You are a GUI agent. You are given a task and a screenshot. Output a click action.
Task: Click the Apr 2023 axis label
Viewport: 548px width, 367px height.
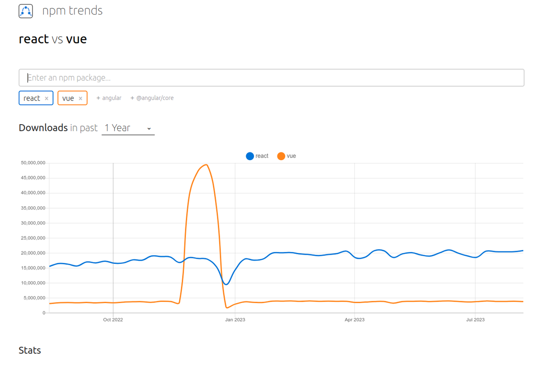(x=354, y=320)
